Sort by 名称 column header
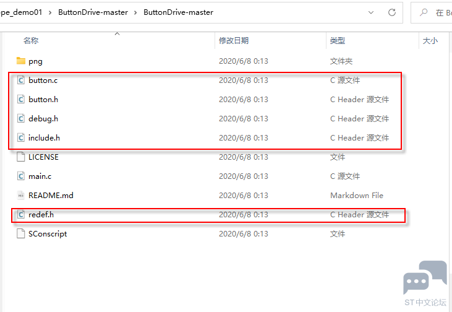Screen dimensions: 452x312 click(31, 41)
